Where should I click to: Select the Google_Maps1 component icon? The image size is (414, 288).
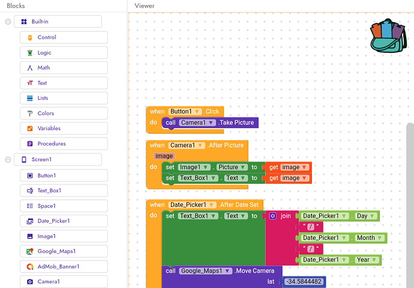click(30, 251)
